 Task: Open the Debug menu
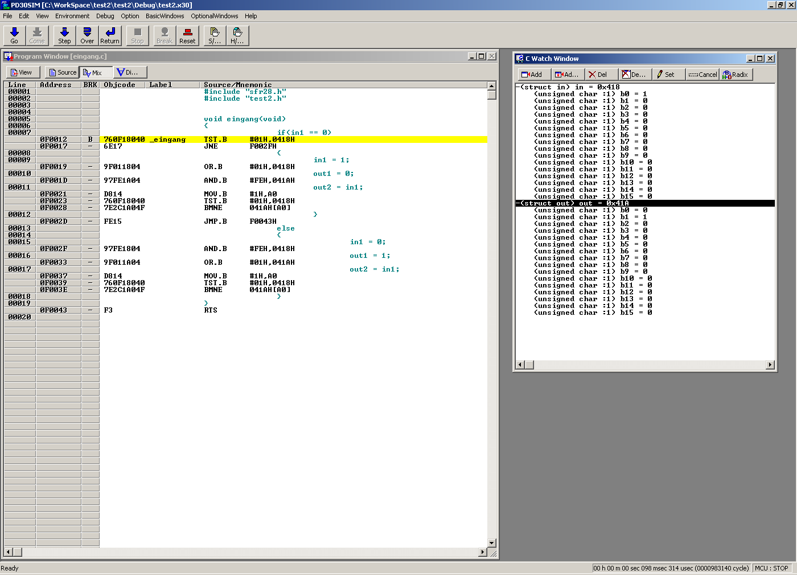(105, 16)
